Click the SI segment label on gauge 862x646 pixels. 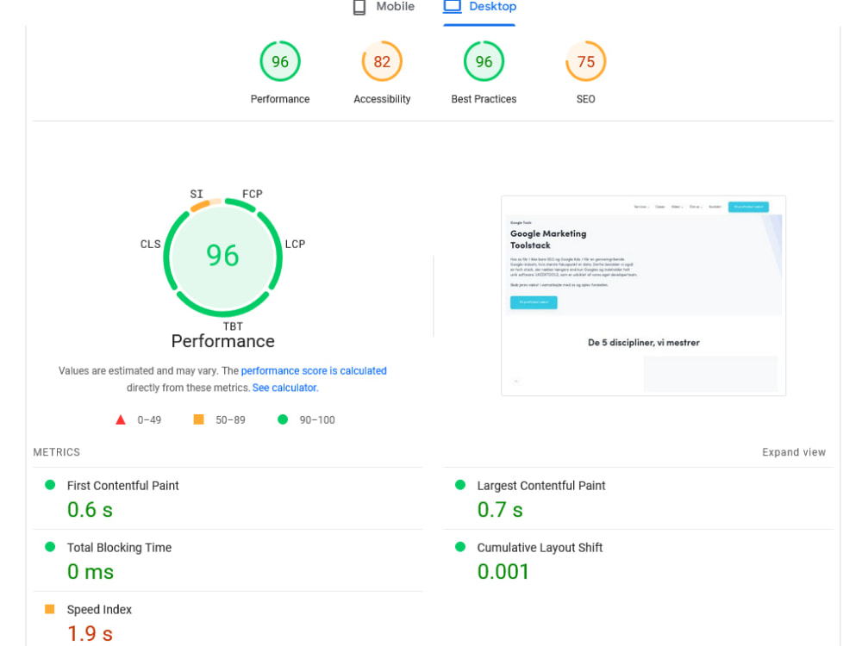pos(197,194)
